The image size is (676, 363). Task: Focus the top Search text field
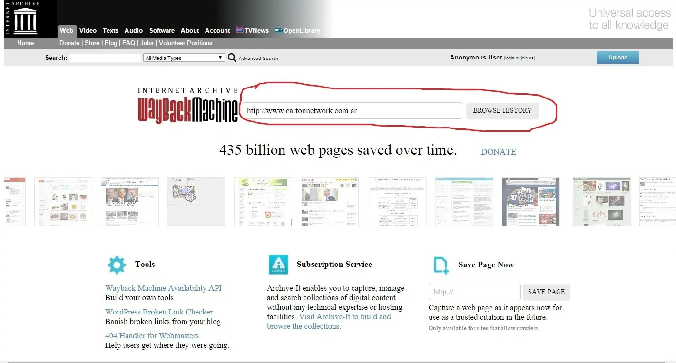(x=105, y=58)
